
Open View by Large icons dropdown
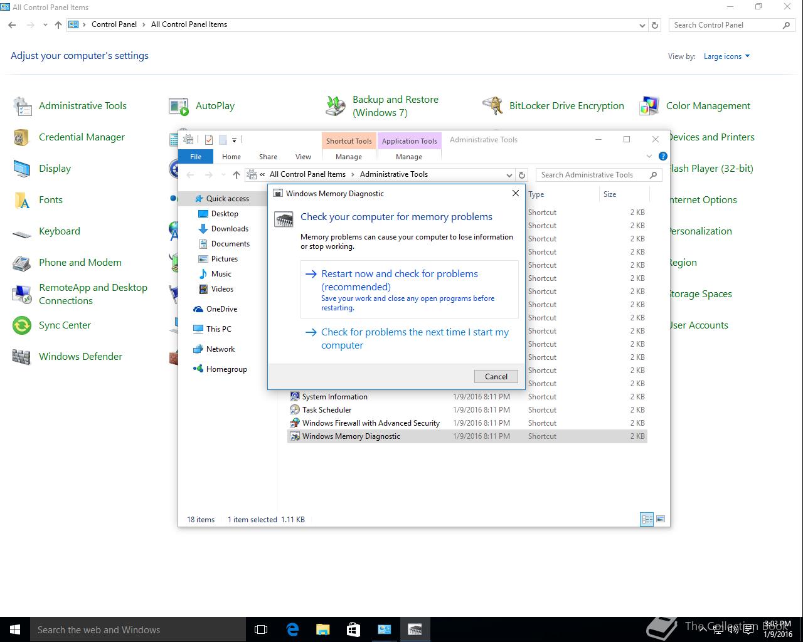point(726,56)
